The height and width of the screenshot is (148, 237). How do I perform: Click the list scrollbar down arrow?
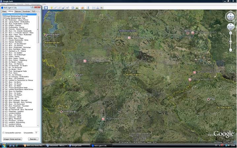(38, 126)
